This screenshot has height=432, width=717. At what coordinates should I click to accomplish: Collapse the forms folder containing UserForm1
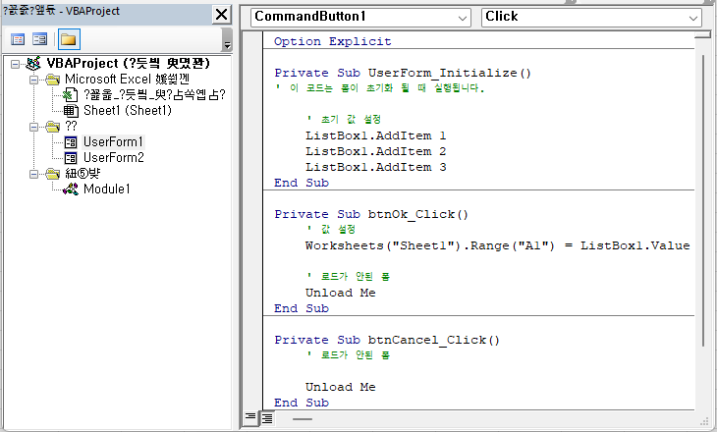click(33, 127)
